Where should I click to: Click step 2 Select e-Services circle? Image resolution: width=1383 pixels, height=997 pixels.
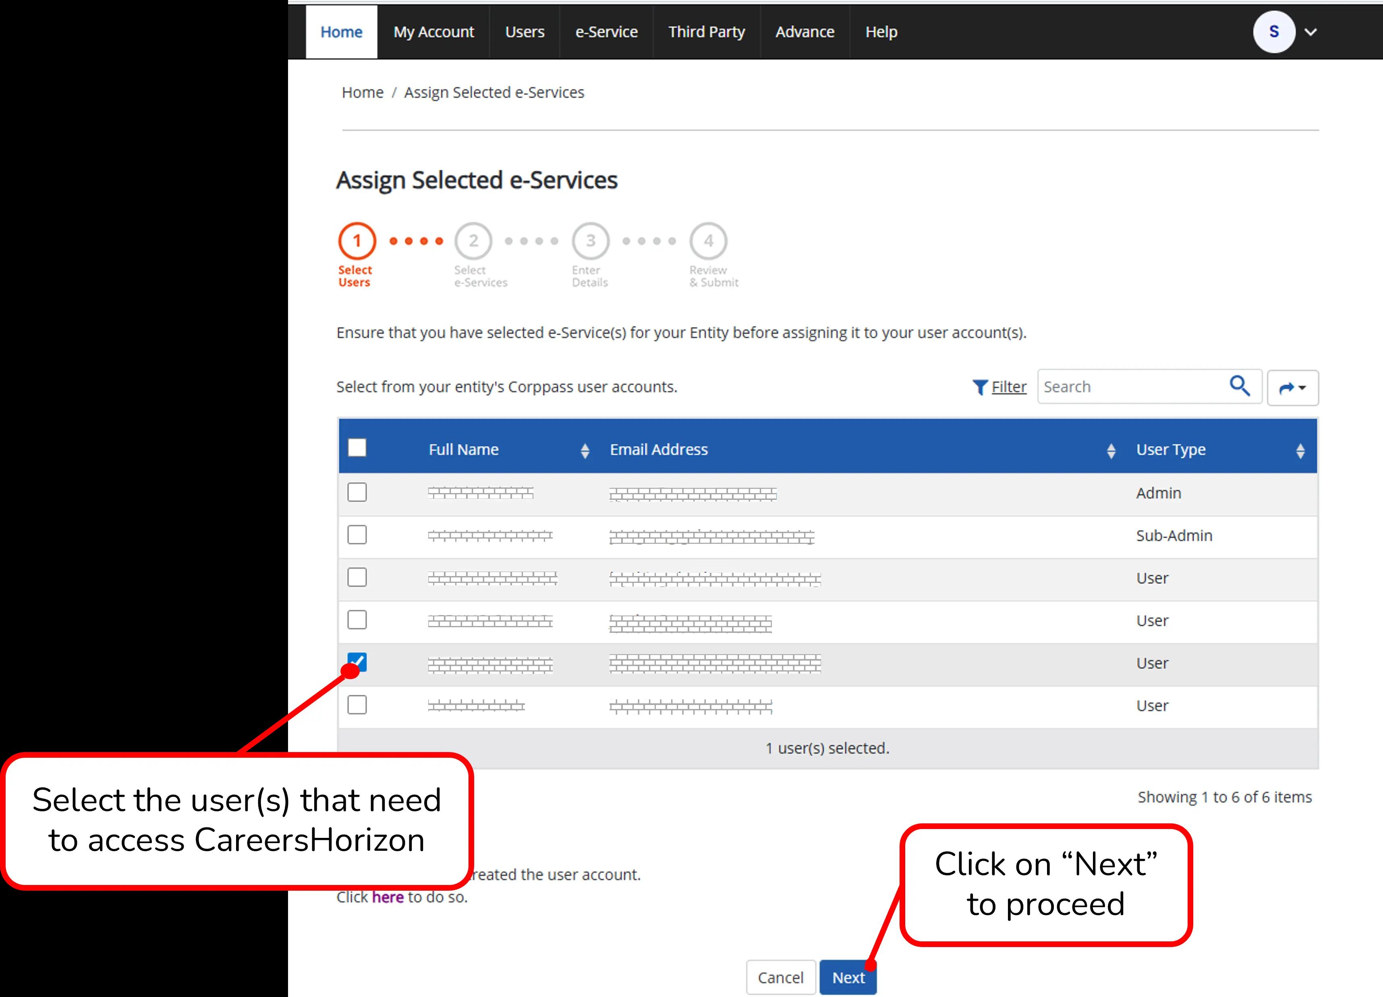pyautogui.click(x=473, y=240)
